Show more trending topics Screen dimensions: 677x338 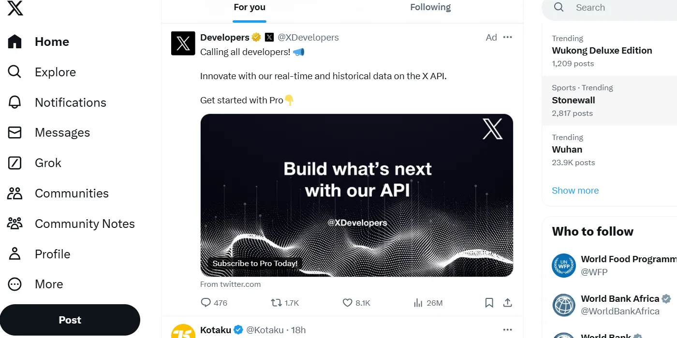[x=575, y=191]
